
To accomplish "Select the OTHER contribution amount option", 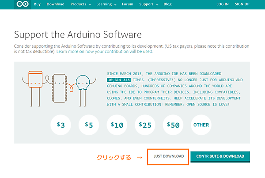I will click(x=201, y=125).
